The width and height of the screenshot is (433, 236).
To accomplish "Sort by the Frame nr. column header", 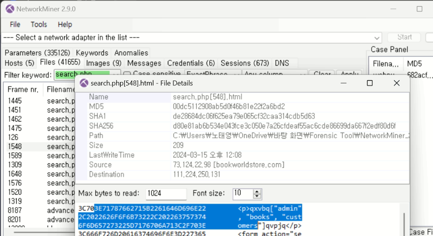I will (23, 89).
